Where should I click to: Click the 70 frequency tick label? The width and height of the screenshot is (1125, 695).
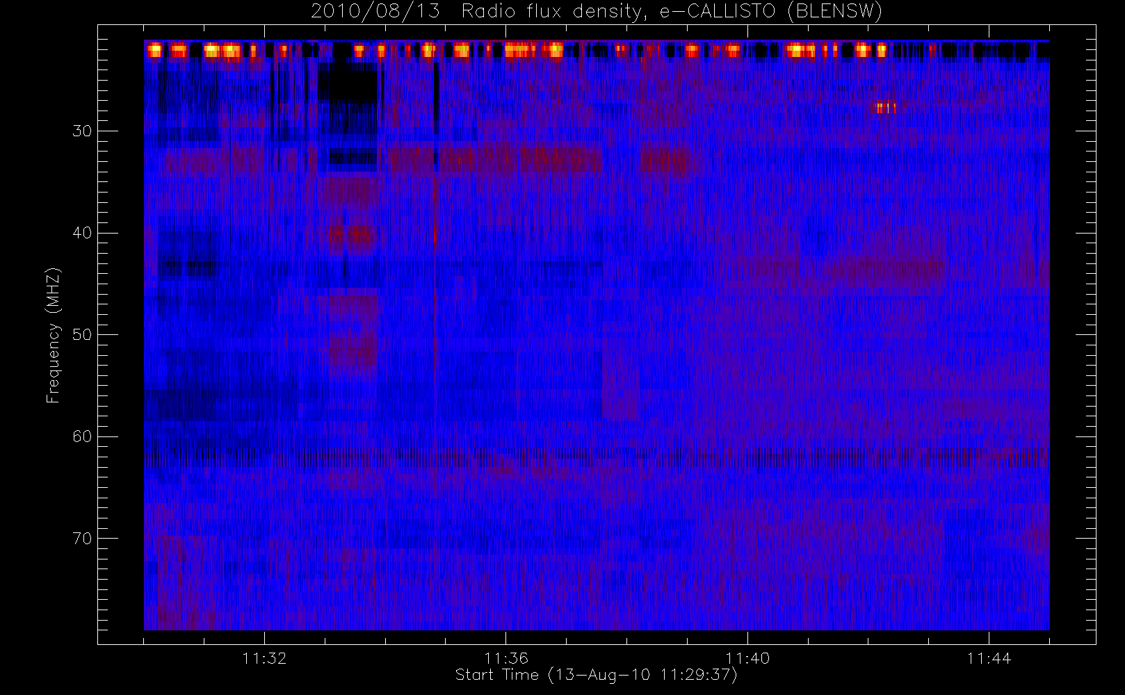(x=82, y=538)
